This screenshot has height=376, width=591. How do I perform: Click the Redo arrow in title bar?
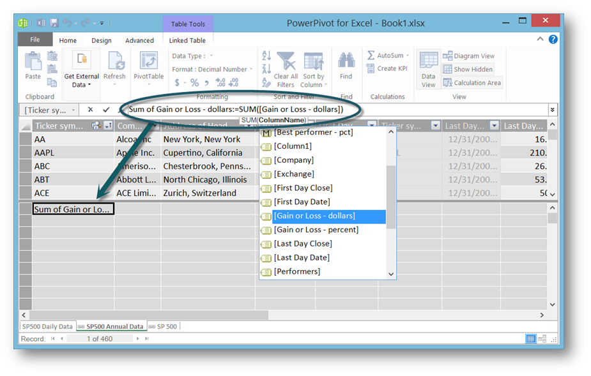pyautogui.click(x=86, y=23)
